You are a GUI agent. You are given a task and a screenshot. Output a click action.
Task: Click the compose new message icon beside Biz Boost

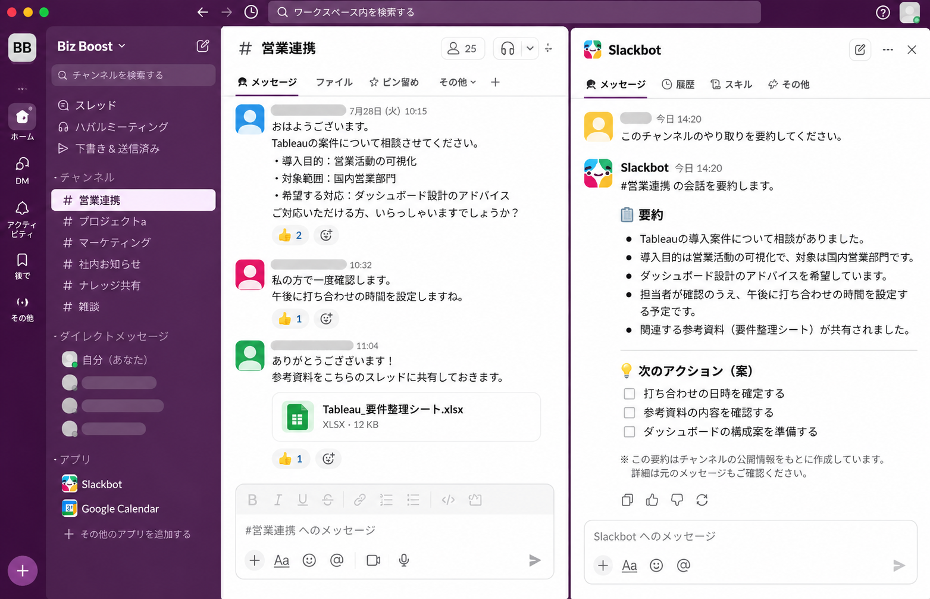(x=203, y=46)
